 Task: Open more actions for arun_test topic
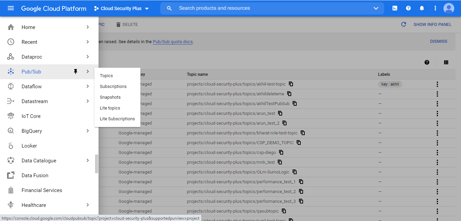click(x=437, y=114)
